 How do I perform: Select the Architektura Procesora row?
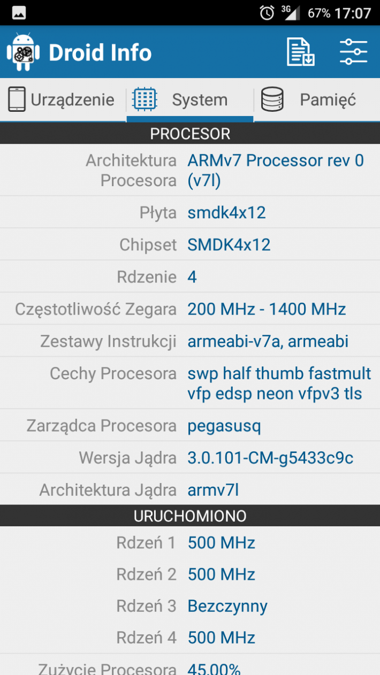point(190,170)
